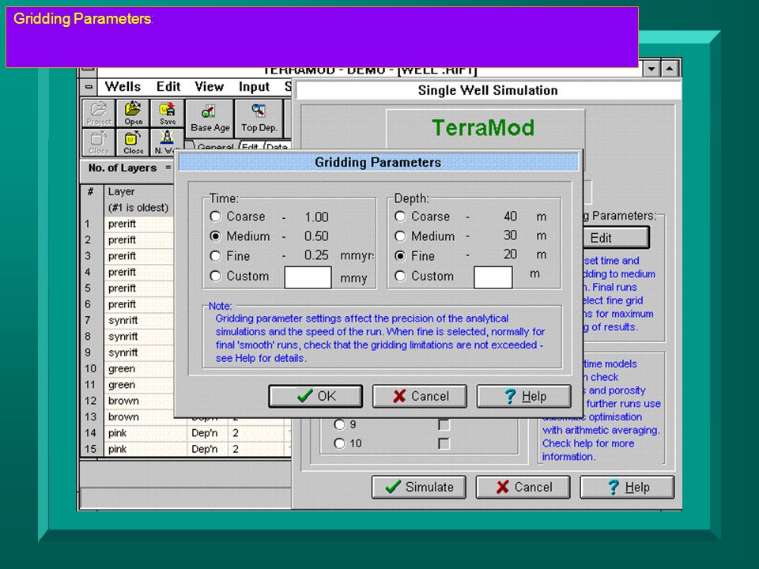
Task: Click the 'synrift' layer in row 9
Action: click(139, 352)
